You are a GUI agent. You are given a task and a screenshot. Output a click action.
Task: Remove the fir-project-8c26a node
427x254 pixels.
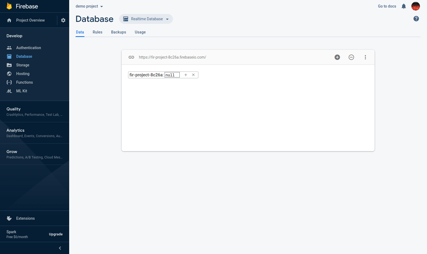[x=193, y=75]
